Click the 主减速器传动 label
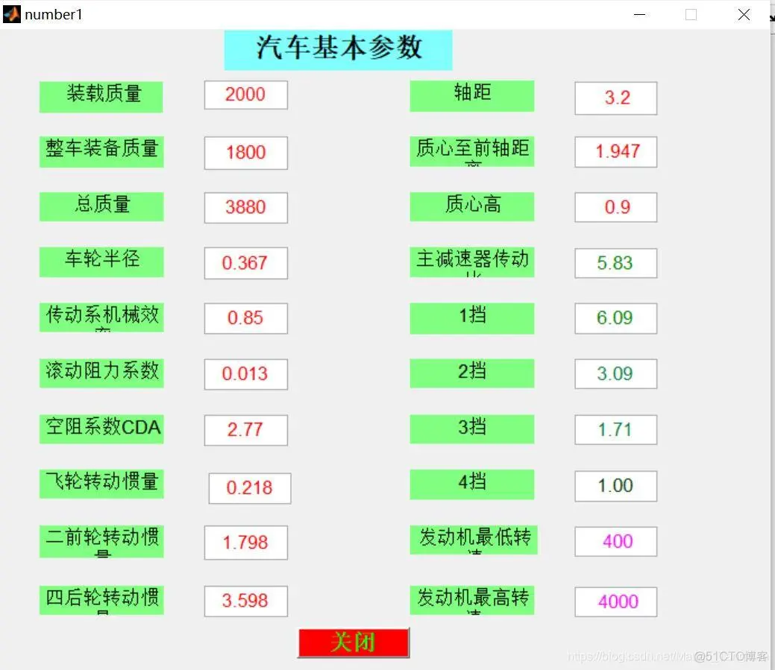 (472, 262)
